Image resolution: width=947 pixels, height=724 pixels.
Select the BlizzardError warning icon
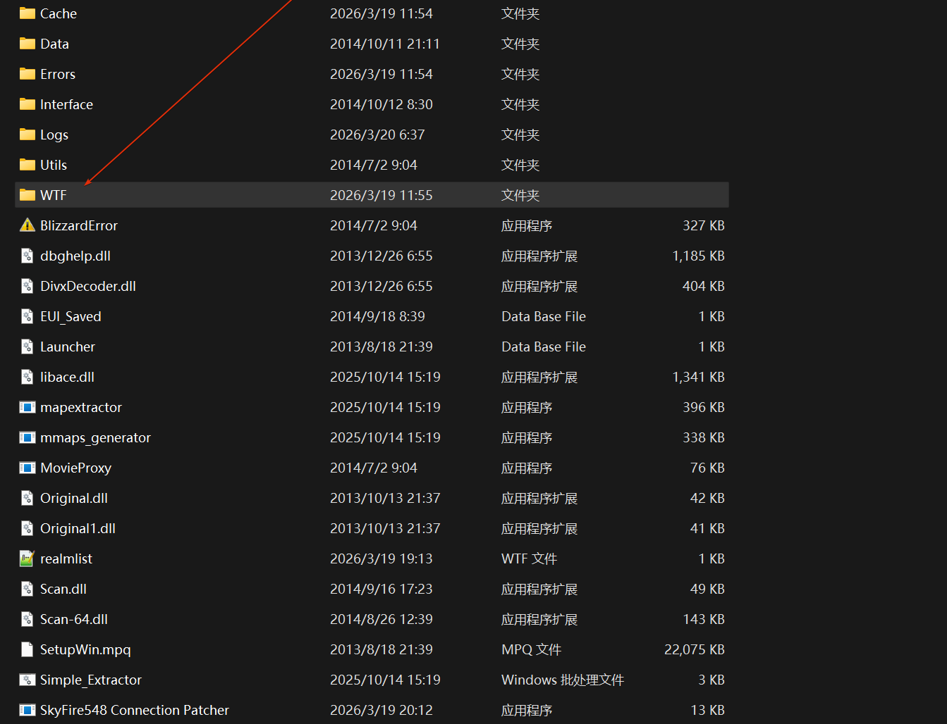[27, 225]
